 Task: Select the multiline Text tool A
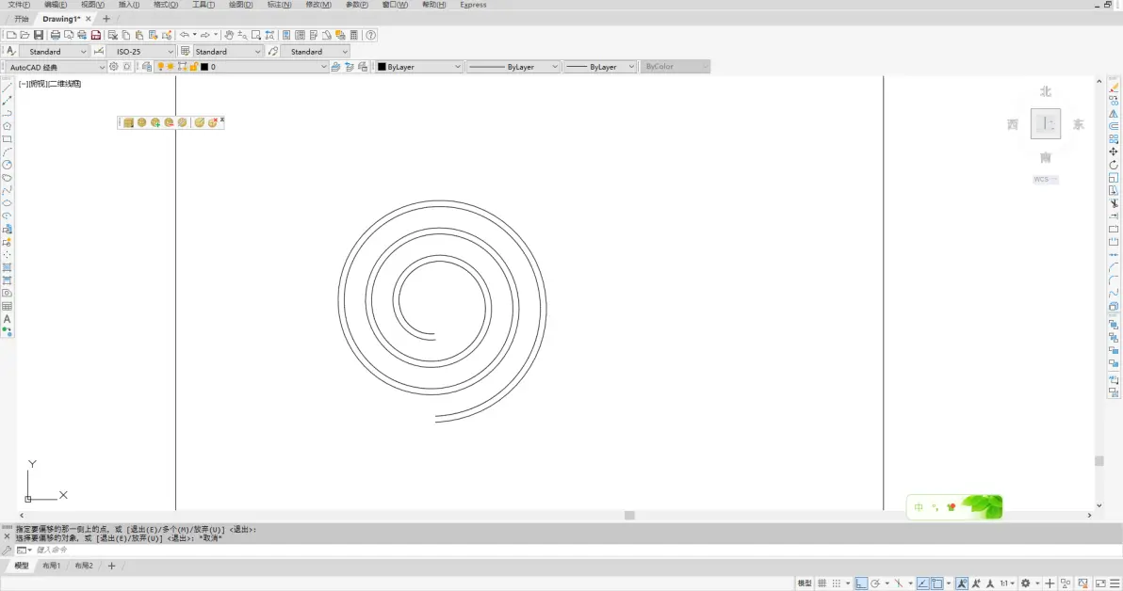point(8,319)
